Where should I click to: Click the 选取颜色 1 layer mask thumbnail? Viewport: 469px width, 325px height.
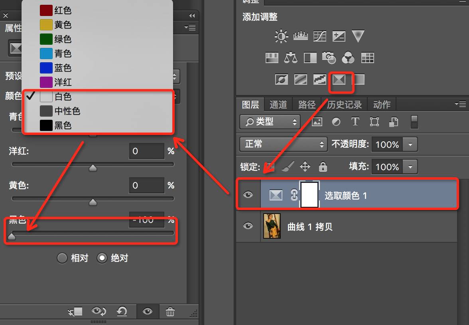[x=309, y=195]
